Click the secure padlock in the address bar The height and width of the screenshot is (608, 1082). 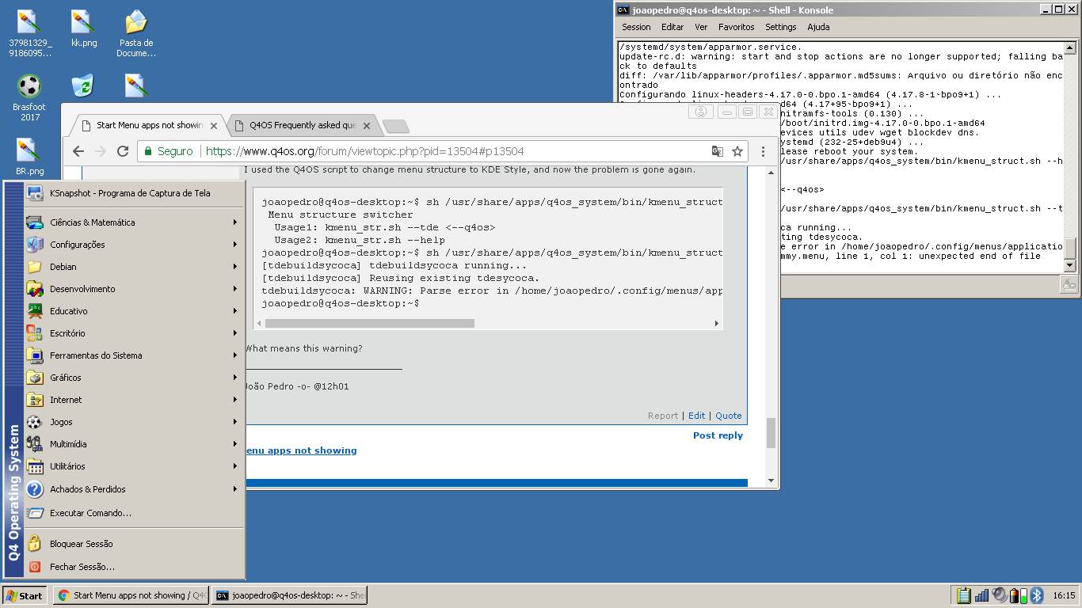click(x=148, y=151)
